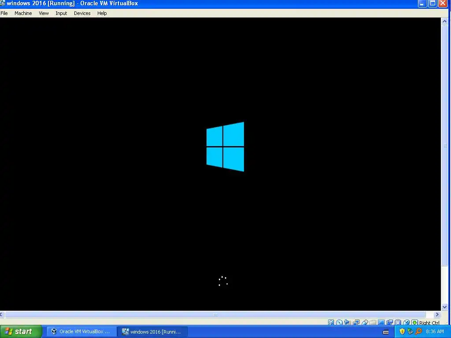Viewport: 451px width, 338px height.
Task: Open the File menu
Action: tap(4, 13)
